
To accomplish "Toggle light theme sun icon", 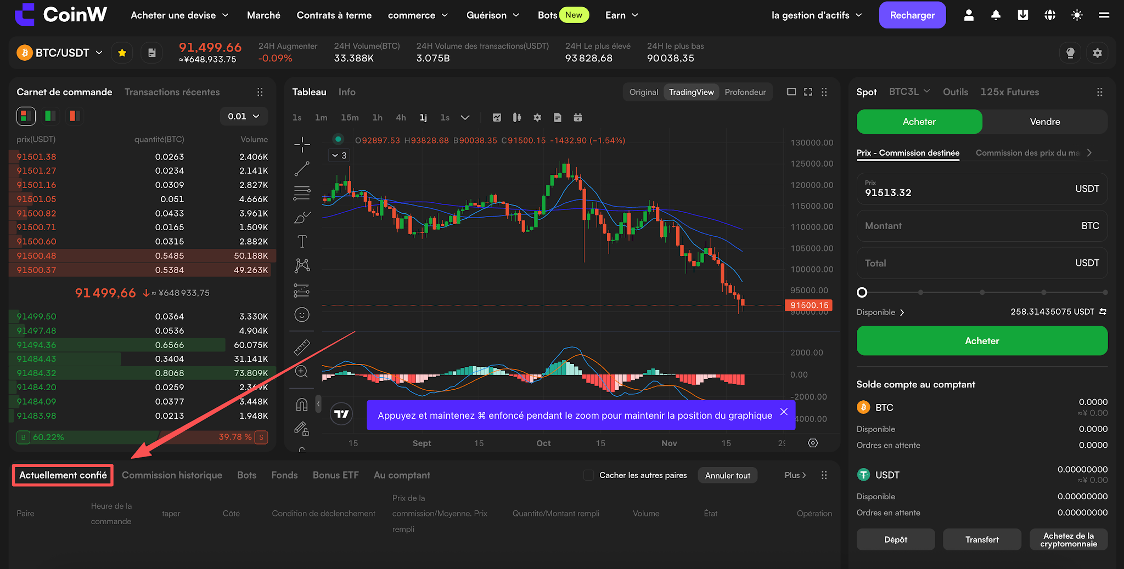I will [1077, 15].
